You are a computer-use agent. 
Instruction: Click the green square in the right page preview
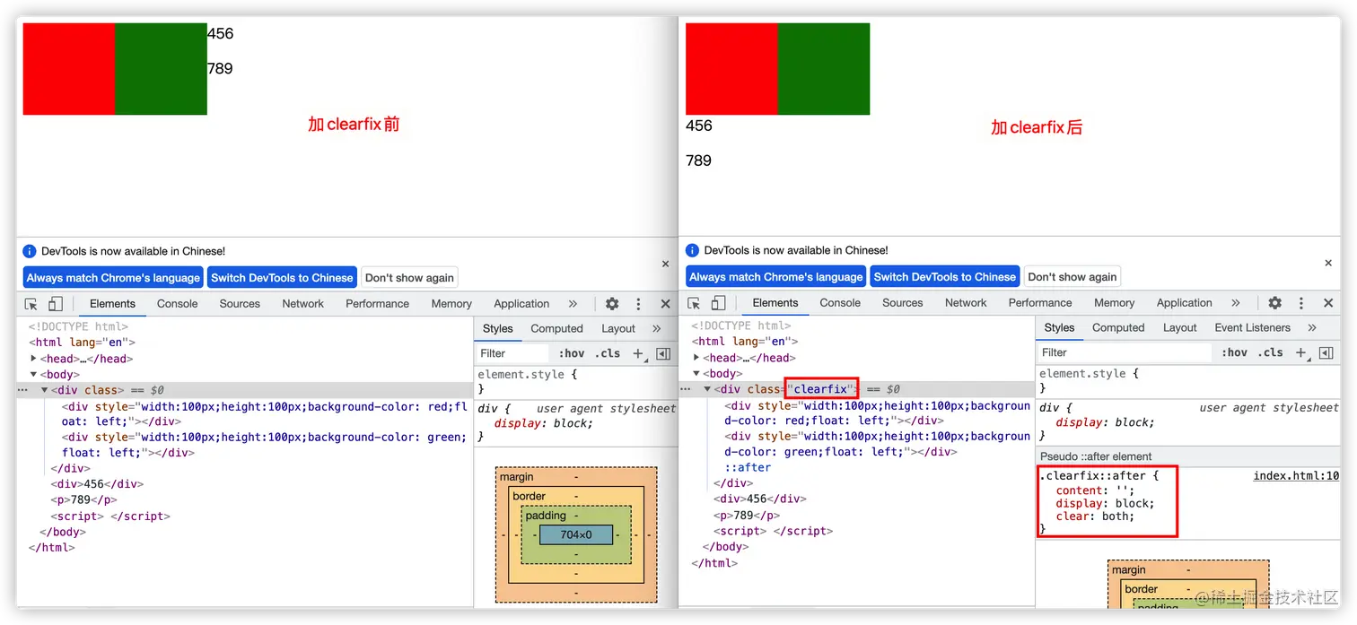pyautogui.click(x=824, y=69)
